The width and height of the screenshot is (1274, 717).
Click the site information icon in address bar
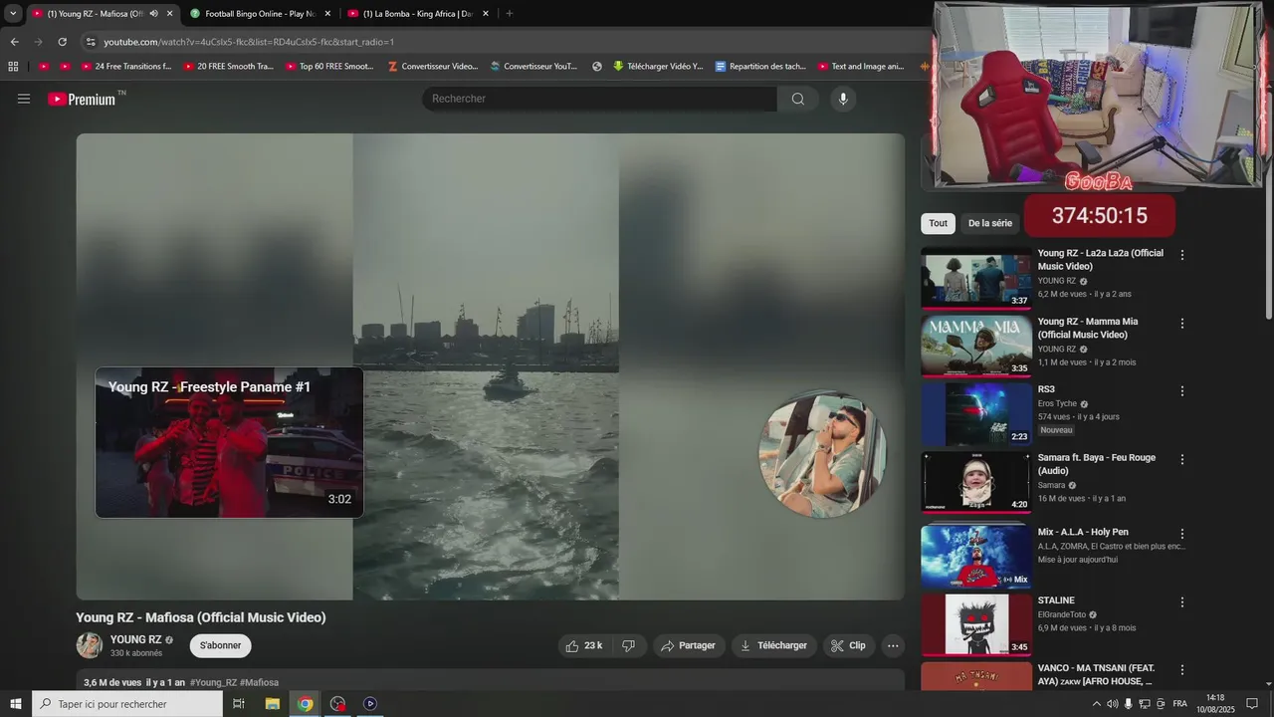click(91, 42)
